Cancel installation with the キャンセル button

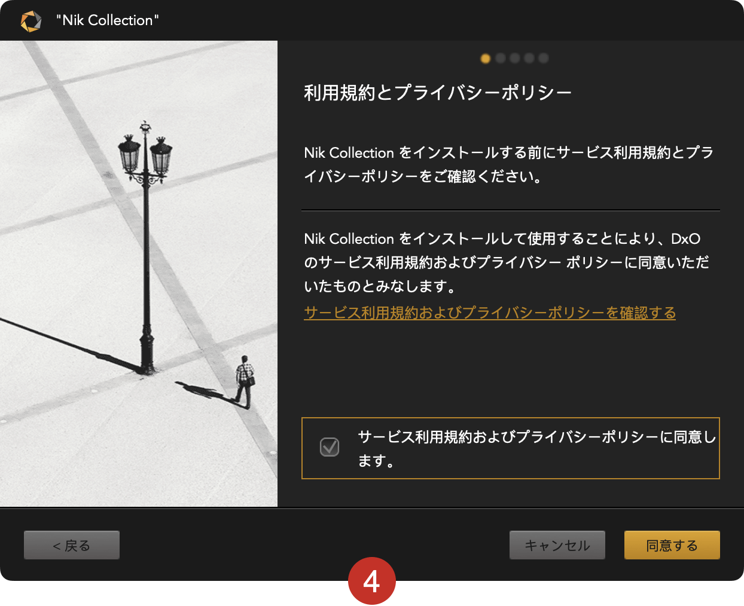557,545
